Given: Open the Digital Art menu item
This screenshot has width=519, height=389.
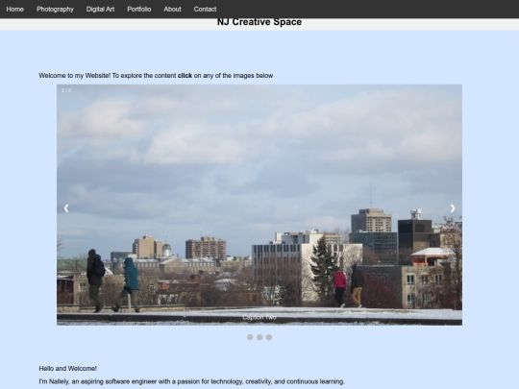Looking at the screenshot, I should point(100,9).
